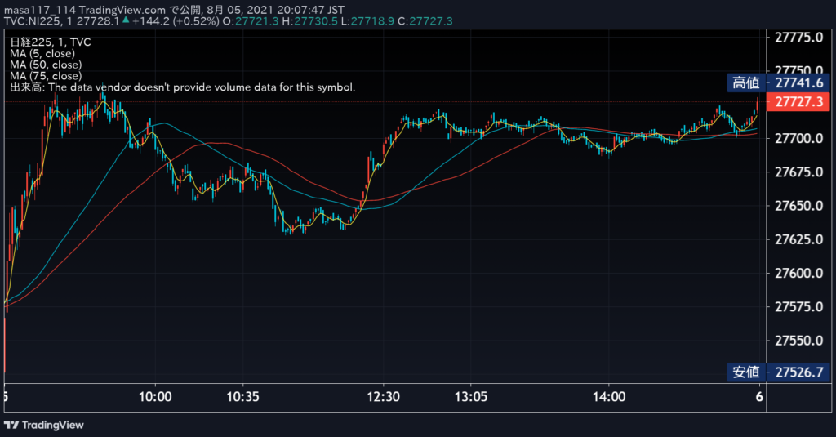
Task: Click the 27700.0 price axis label
Action: pyautogui.click(x=798, y=139)
